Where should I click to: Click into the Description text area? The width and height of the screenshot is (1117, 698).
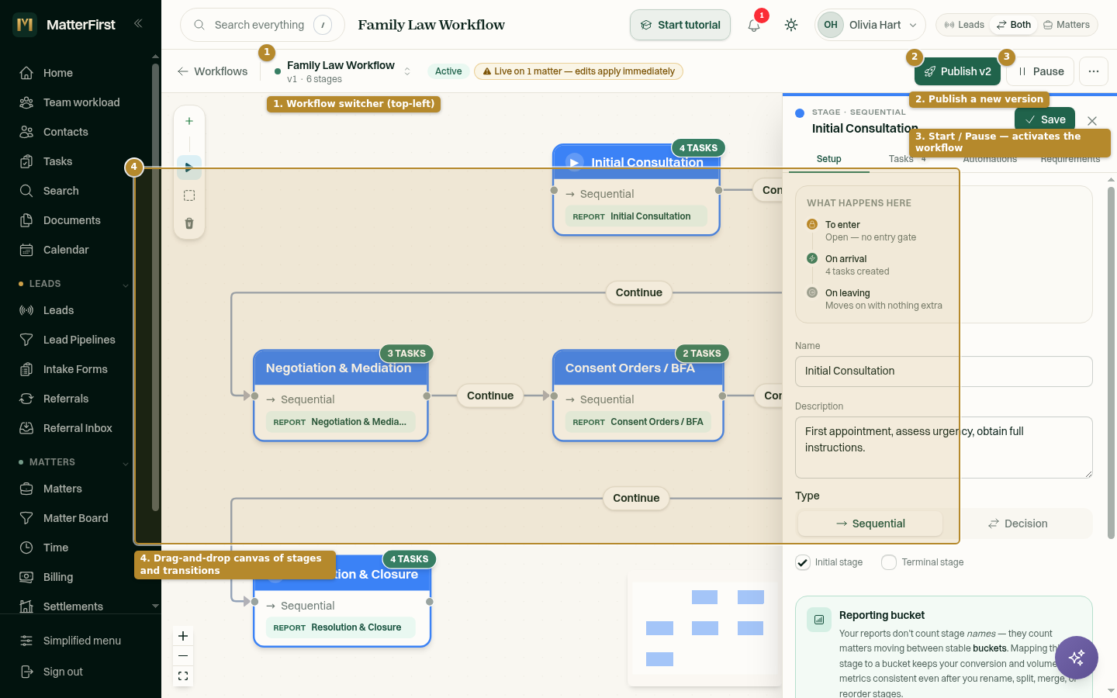[943, 447]
